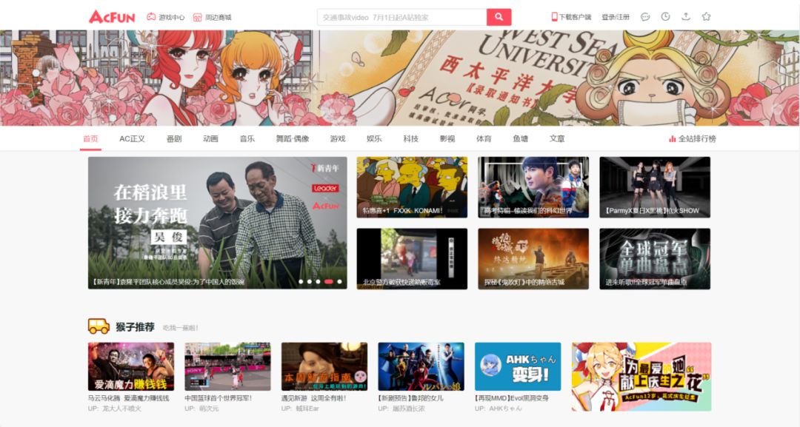The height and width of the screenshot is (427, 800).
Task: Open the 北京警方 news video thumbnail
Action: [x=412, y=259]
